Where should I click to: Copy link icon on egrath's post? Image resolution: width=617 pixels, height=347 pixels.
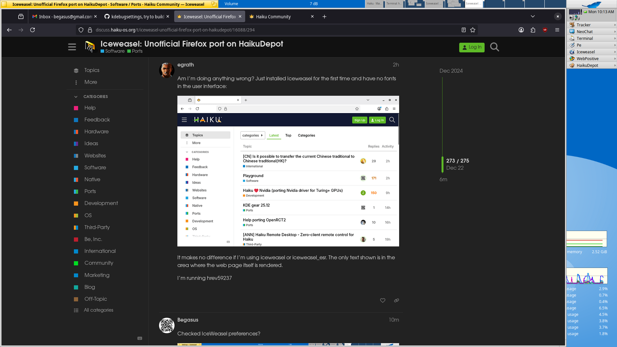[x=396, y=300]
